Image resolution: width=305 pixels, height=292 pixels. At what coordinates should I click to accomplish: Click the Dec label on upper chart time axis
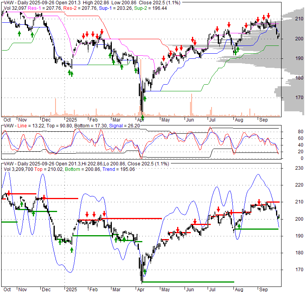[x=46, y=120]
